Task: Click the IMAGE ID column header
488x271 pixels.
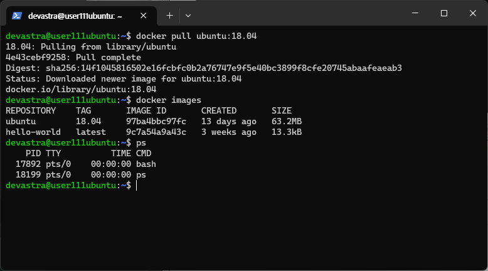Action: click(146, 110)
